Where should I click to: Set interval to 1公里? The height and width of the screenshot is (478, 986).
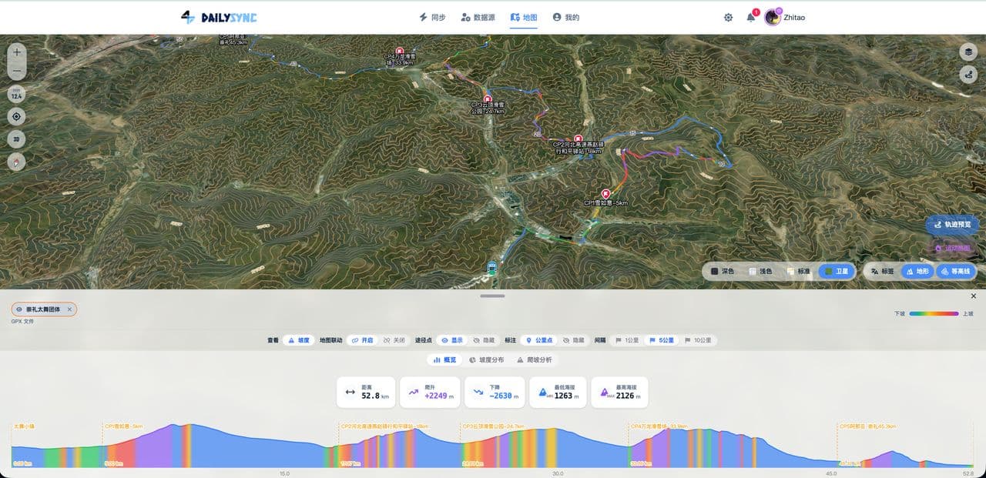[628, 340]
